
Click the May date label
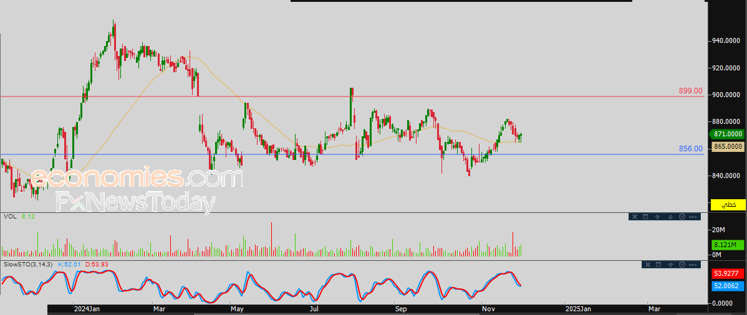click(x=237, y=309)
